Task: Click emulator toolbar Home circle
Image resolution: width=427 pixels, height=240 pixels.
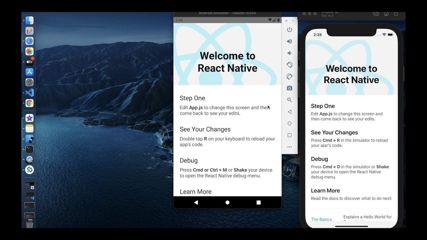Action: [x=290, y=123]
